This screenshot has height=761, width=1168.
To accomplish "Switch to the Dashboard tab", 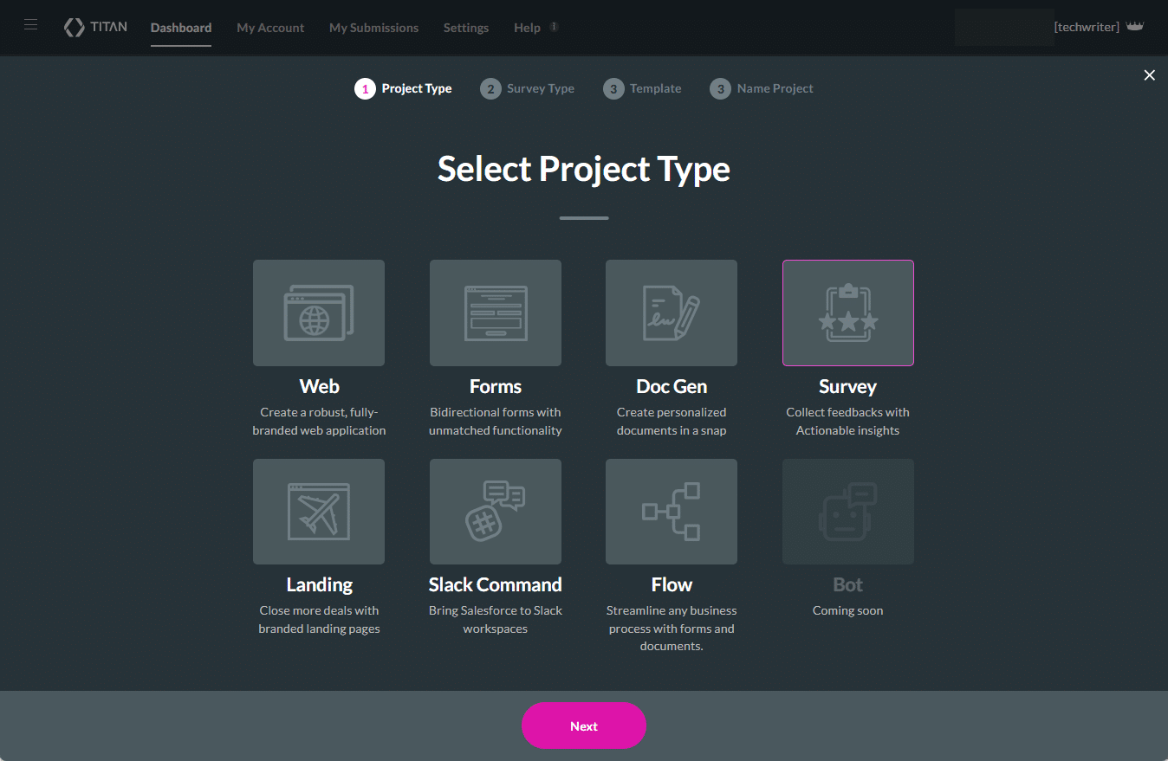I will pyautogui.click(x=180, y=27).
